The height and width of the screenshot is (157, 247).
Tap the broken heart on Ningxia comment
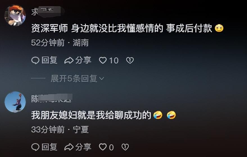125,147
